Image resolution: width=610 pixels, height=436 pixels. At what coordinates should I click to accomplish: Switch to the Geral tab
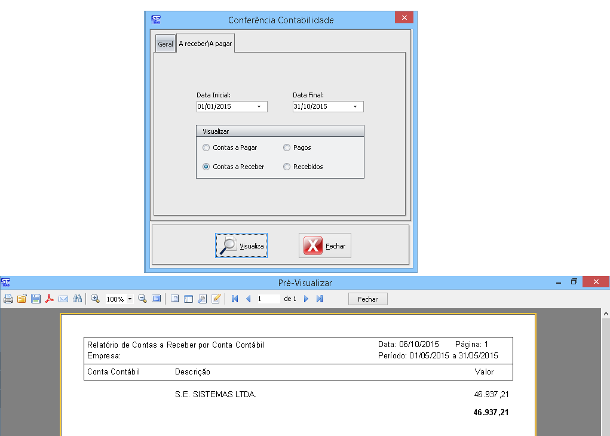coord(165,44)
